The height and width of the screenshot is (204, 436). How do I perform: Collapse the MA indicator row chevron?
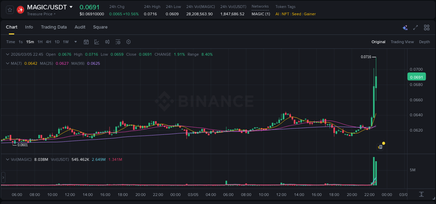(x=7, y=63)
